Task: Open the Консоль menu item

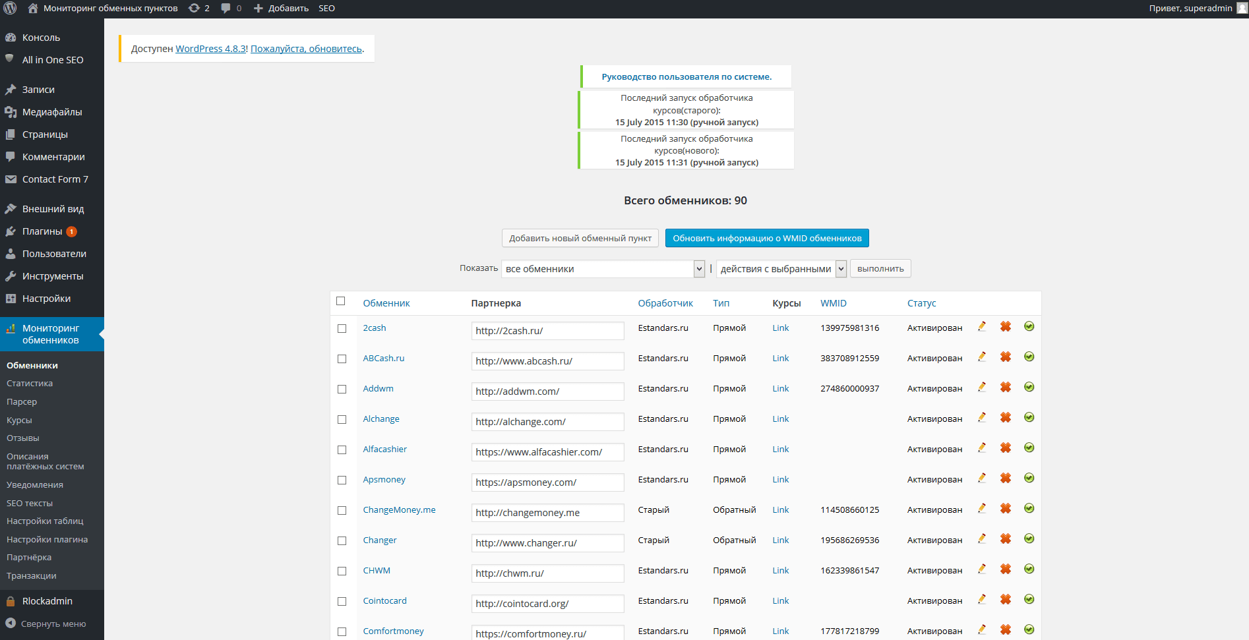Action: pos(41,38)
